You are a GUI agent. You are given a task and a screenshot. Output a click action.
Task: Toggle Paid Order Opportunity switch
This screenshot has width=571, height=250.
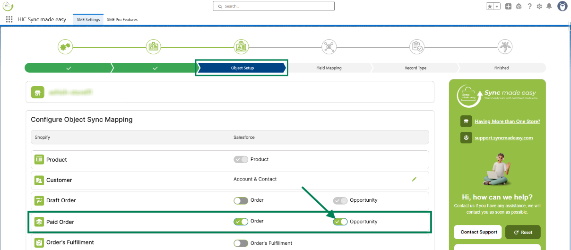tap(340, 221)
